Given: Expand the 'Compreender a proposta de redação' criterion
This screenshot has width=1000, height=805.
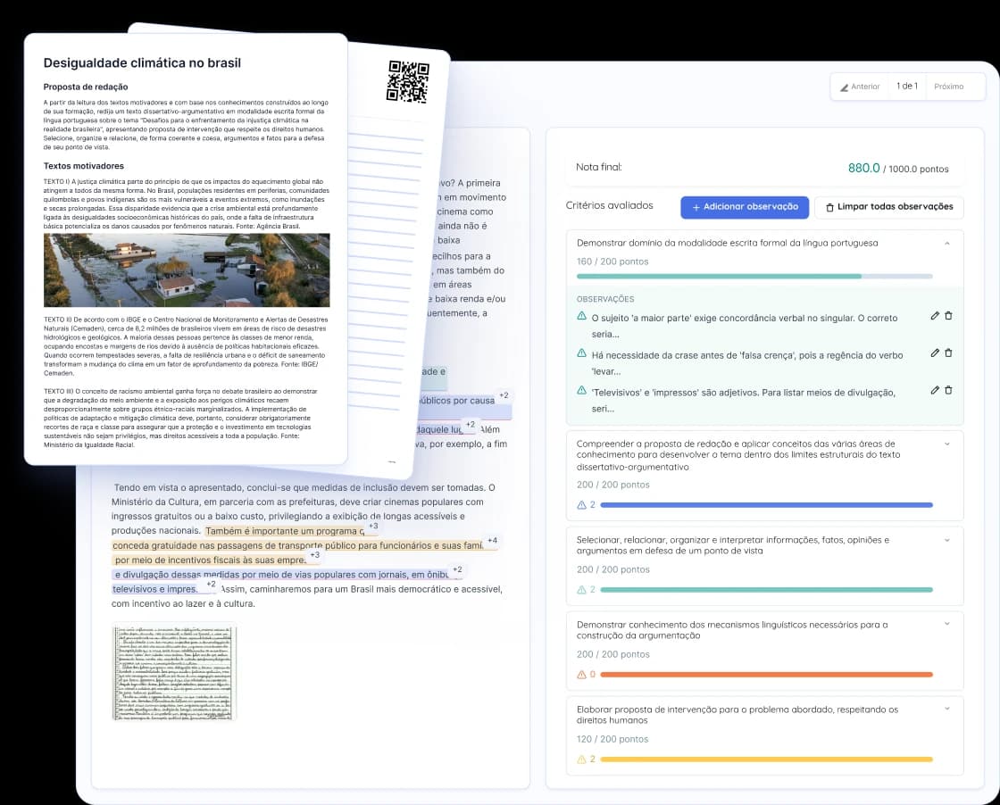Looking at the screenshot, I should [x=947, y=444].
